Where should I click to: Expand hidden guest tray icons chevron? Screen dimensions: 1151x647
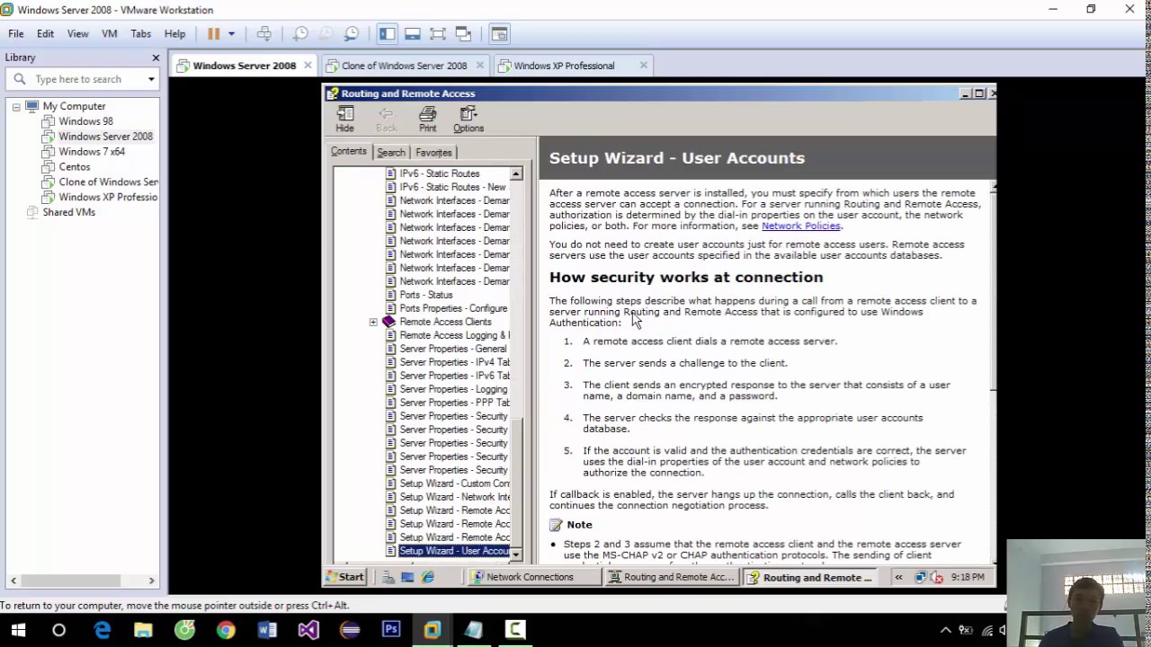(898, 577)
